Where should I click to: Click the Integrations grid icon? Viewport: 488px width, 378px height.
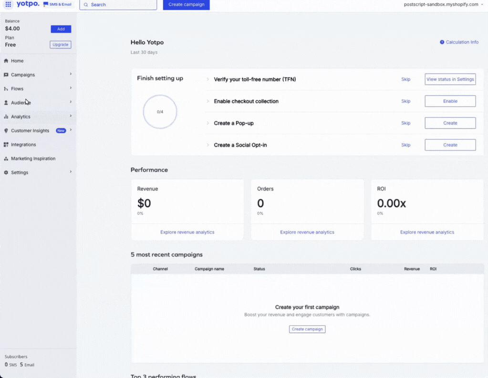[6, 145]
